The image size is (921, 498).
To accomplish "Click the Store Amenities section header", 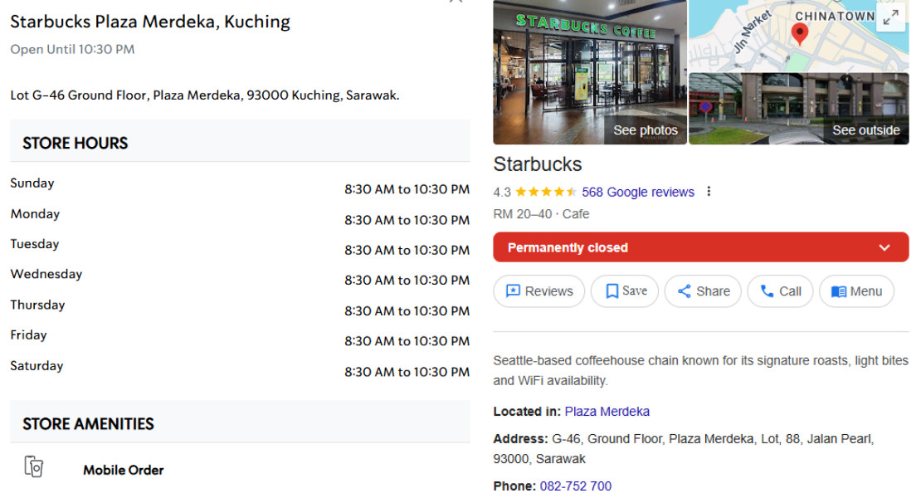I will [88, 423].
